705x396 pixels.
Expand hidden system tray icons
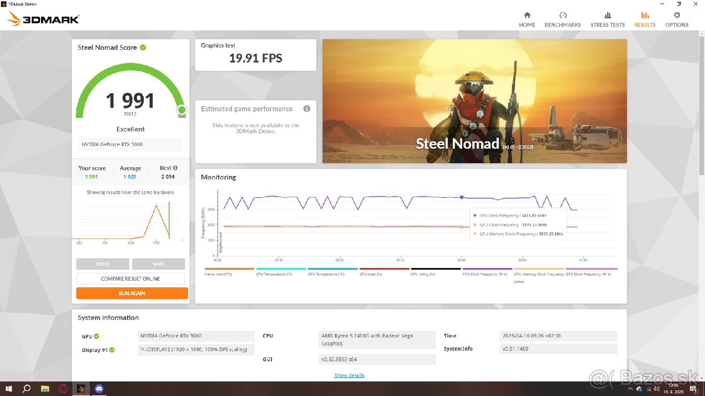630,388
